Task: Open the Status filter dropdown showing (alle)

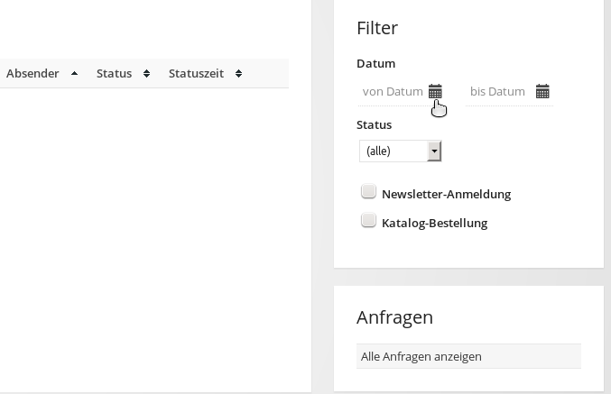Action: (x=393, y=151)
